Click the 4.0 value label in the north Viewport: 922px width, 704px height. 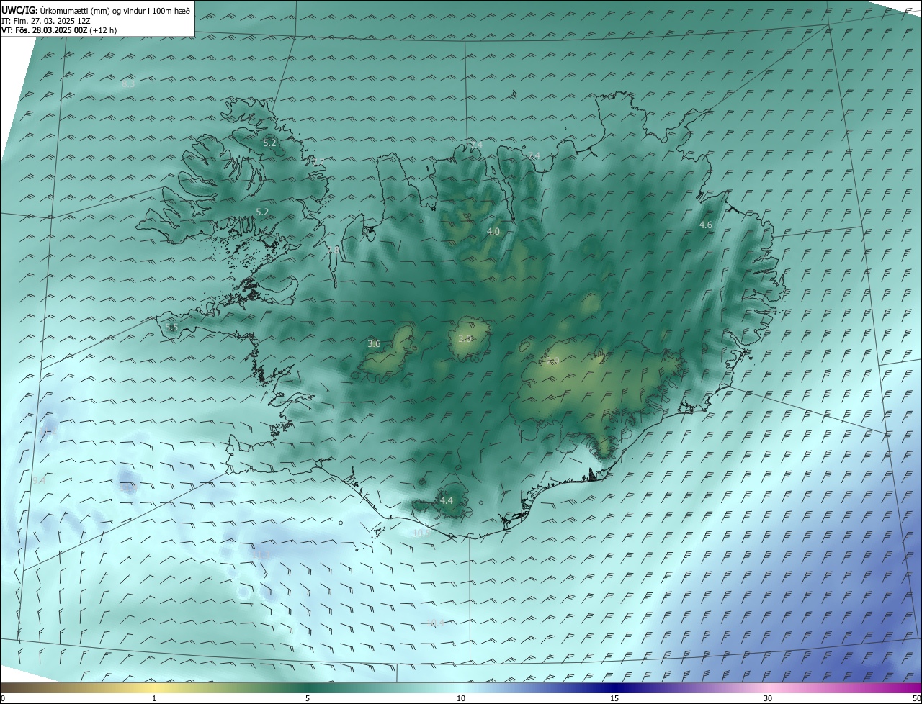pyautogui.click(x=493, y=231)
